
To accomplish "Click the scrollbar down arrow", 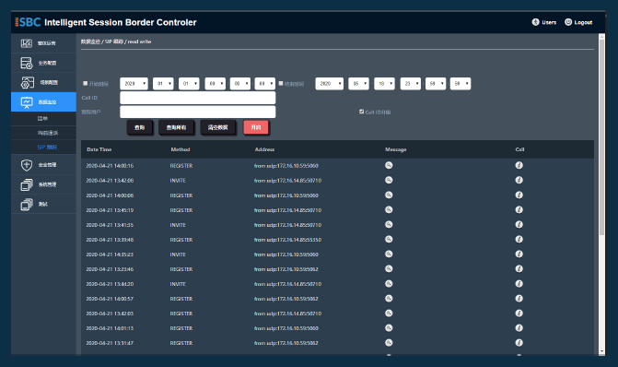I will pos(601,351).
